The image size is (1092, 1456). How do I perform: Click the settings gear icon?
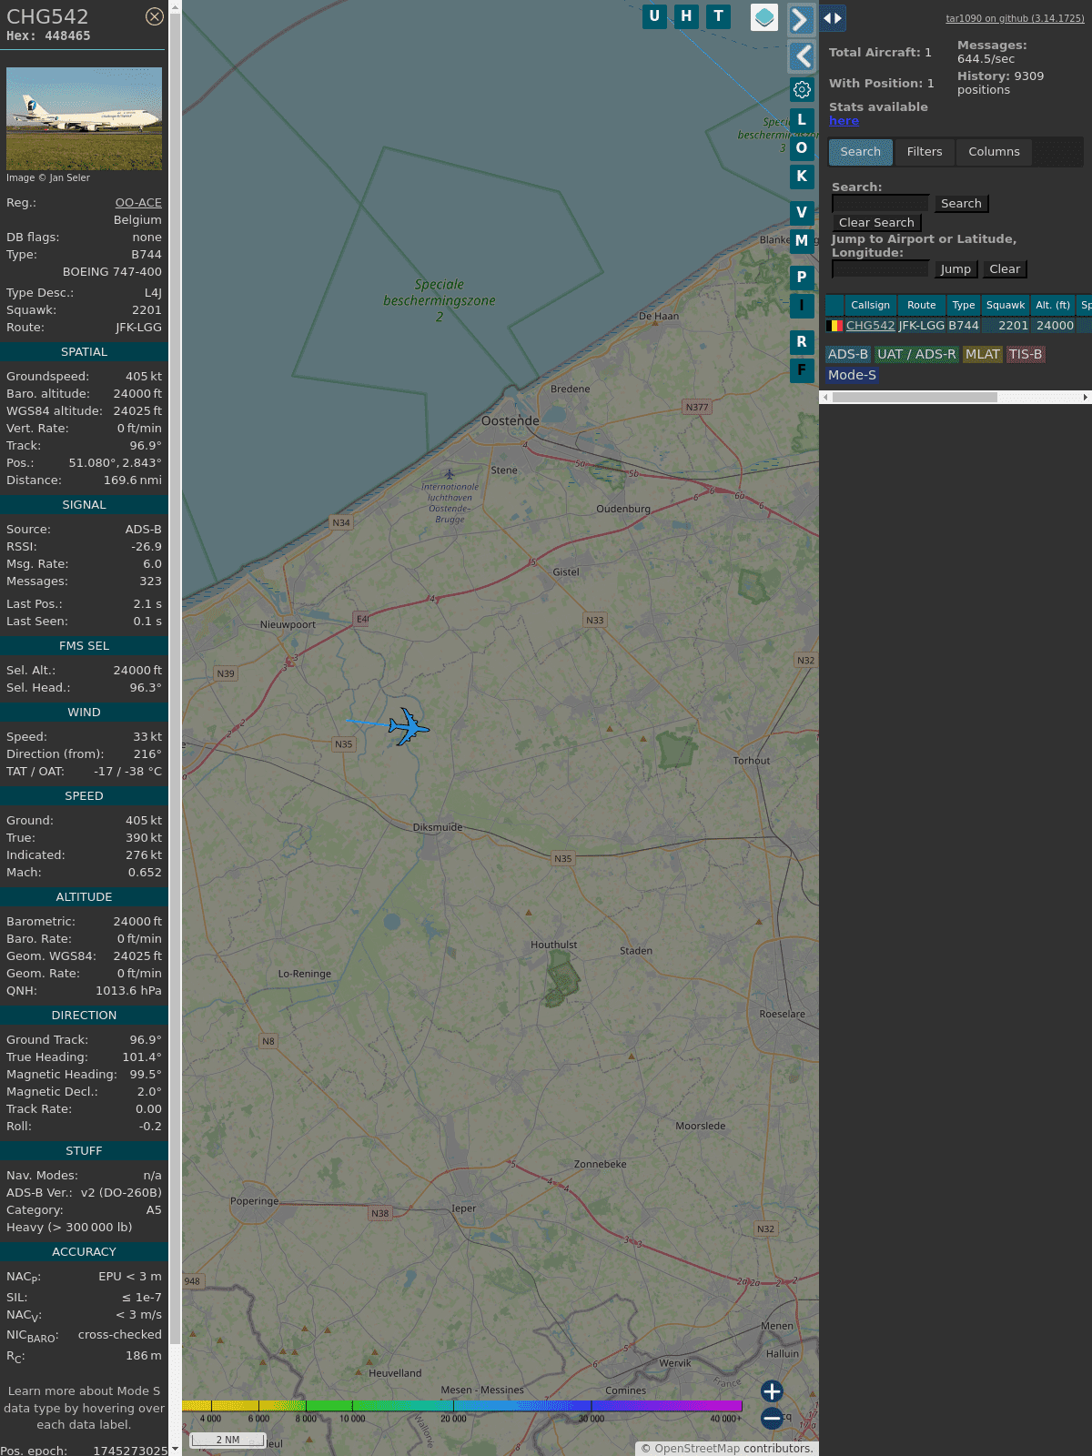802,89
